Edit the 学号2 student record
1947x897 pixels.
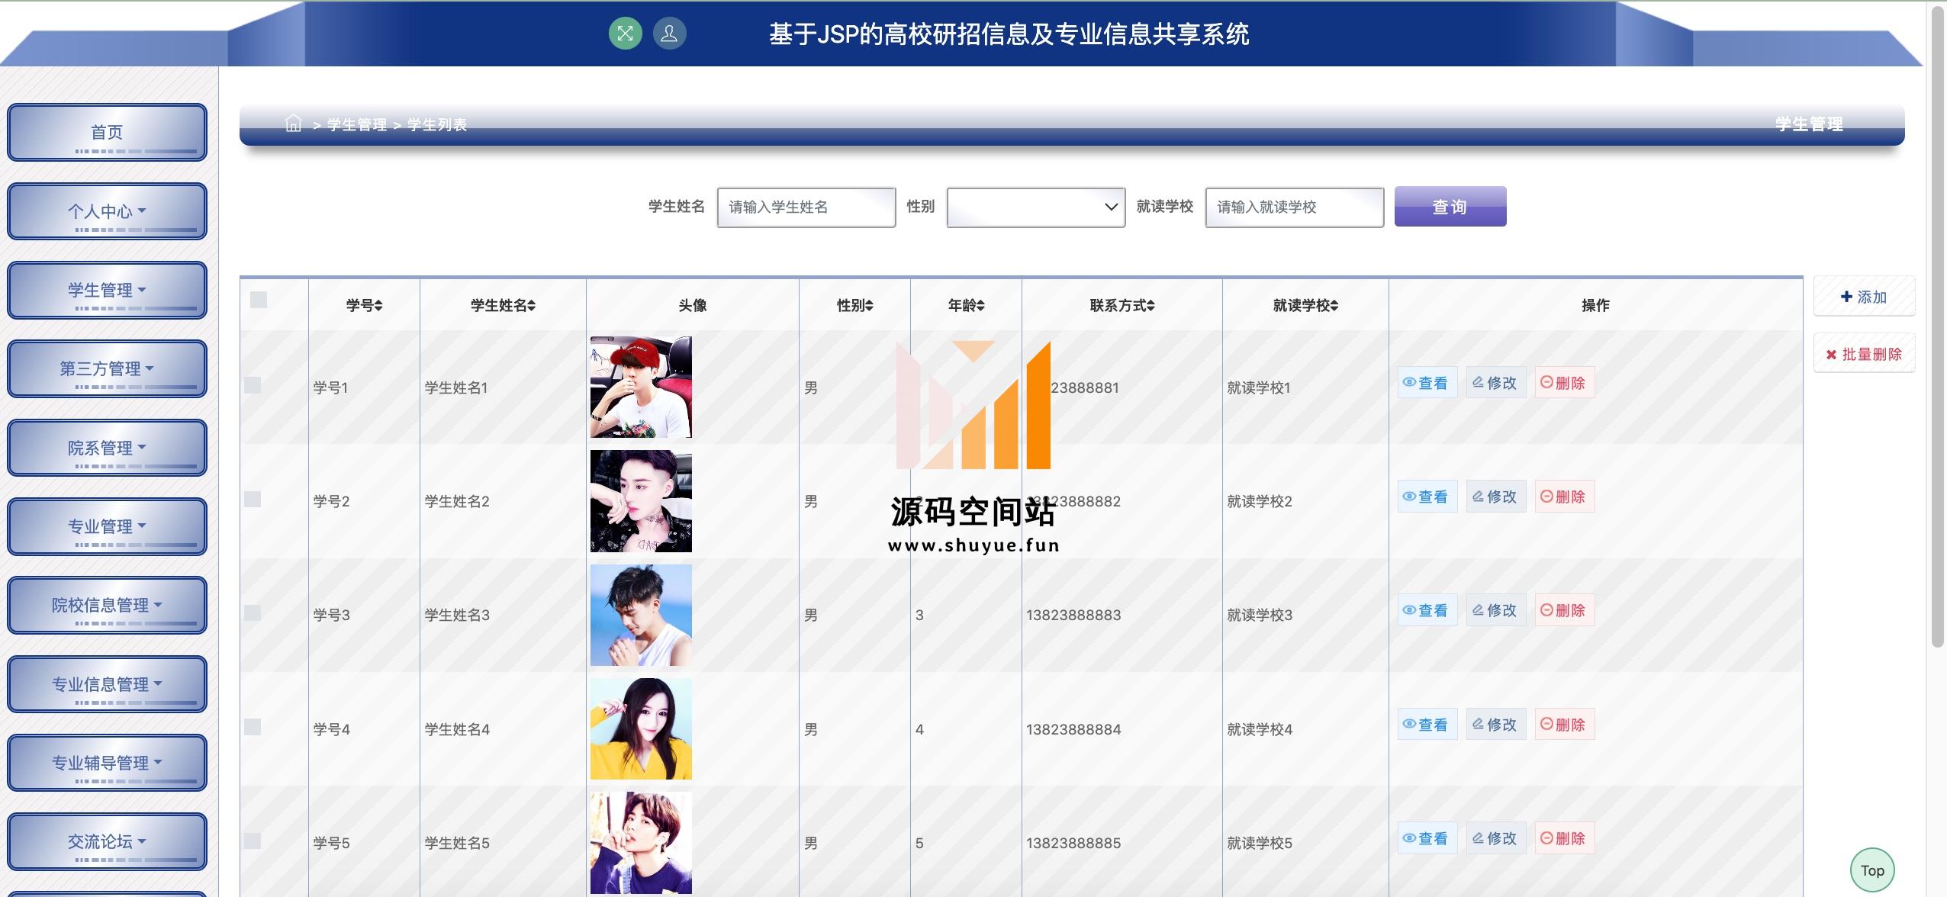pyautogui.click(x=1495, y=497)
